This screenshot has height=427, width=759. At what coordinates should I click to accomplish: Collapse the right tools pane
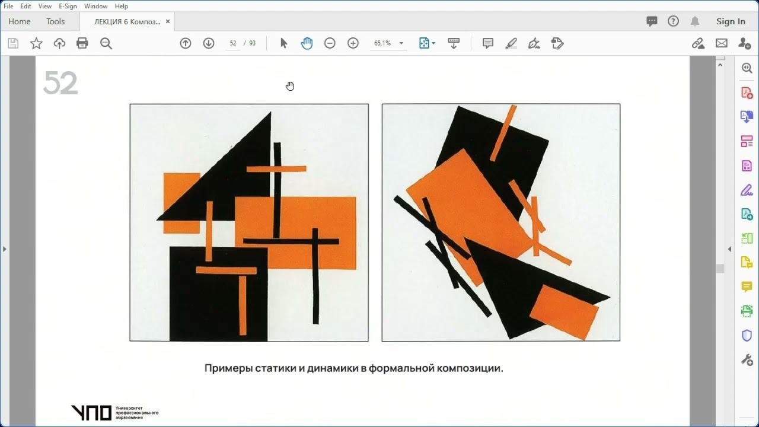point(731,249)
